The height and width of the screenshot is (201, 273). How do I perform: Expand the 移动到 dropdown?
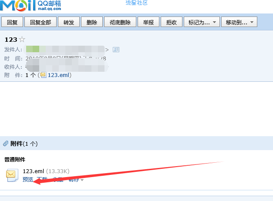click(x=239, y=22)
